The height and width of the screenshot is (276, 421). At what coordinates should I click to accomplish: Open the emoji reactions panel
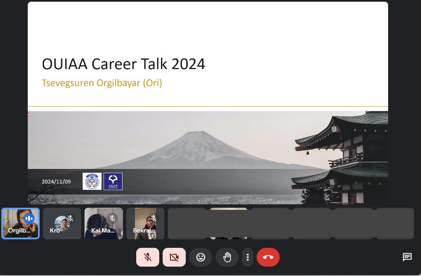point(201,257)
